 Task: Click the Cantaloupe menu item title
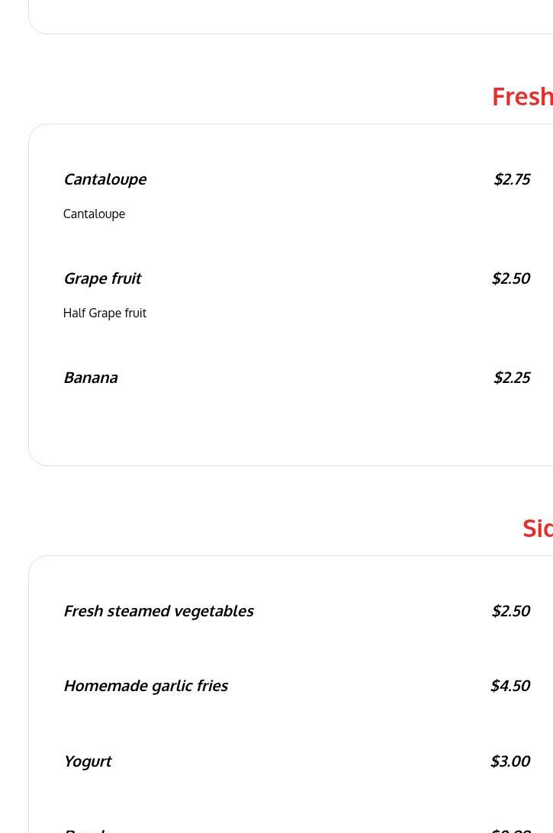click(104, 179)
